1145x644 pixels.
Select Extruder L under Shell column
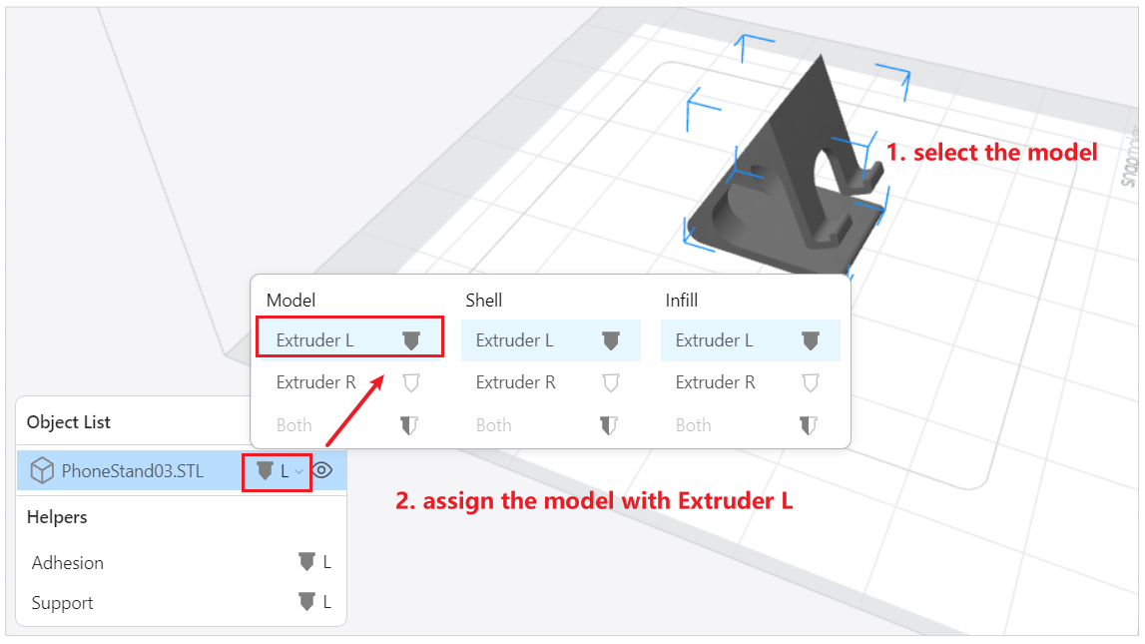551,340
